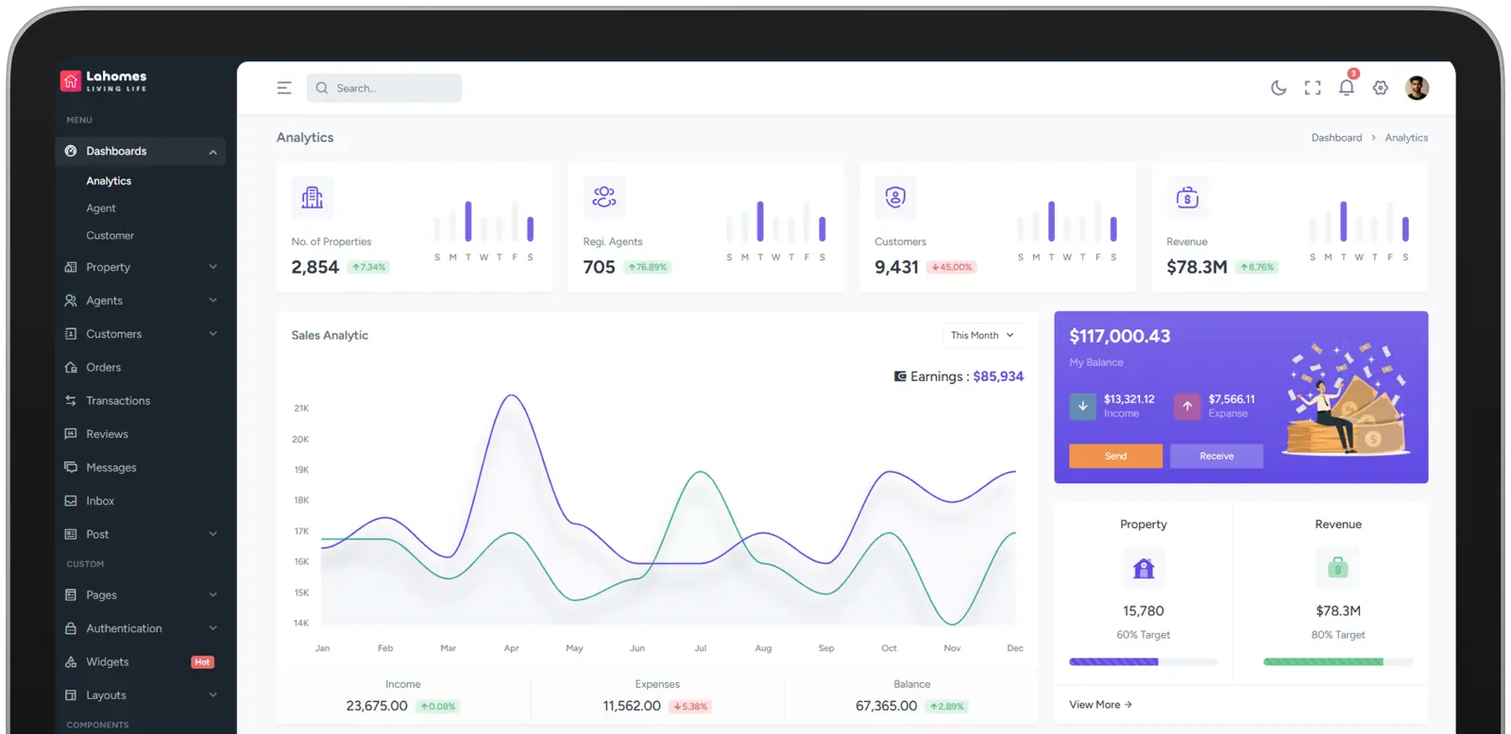This screenshot has width=1511, height=734.
Task: Click the 45.00% customers decline badge
Action: (x=951, y=267)
